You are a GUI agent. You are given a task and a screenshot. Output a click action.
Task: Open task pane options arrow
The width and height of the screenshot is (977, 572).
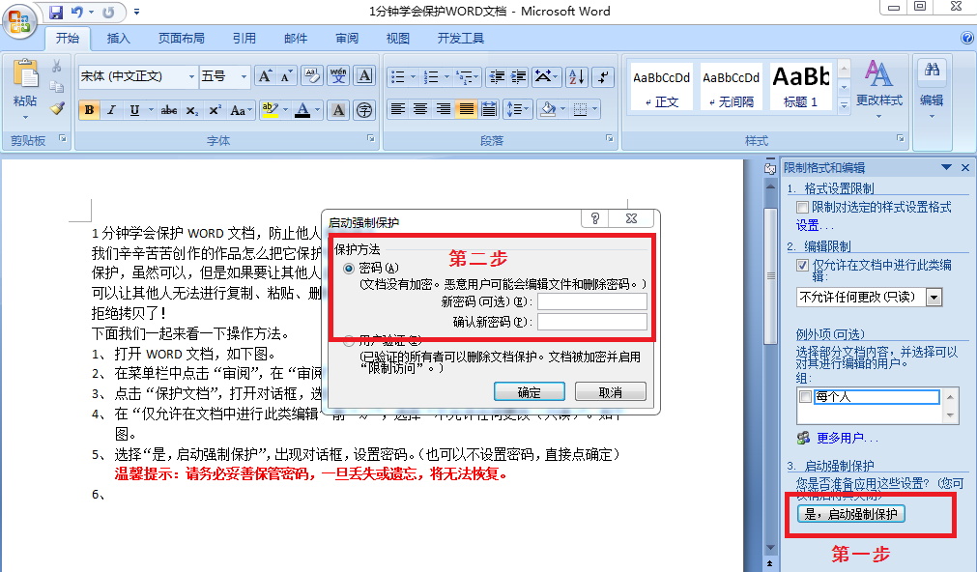(946, 167)
